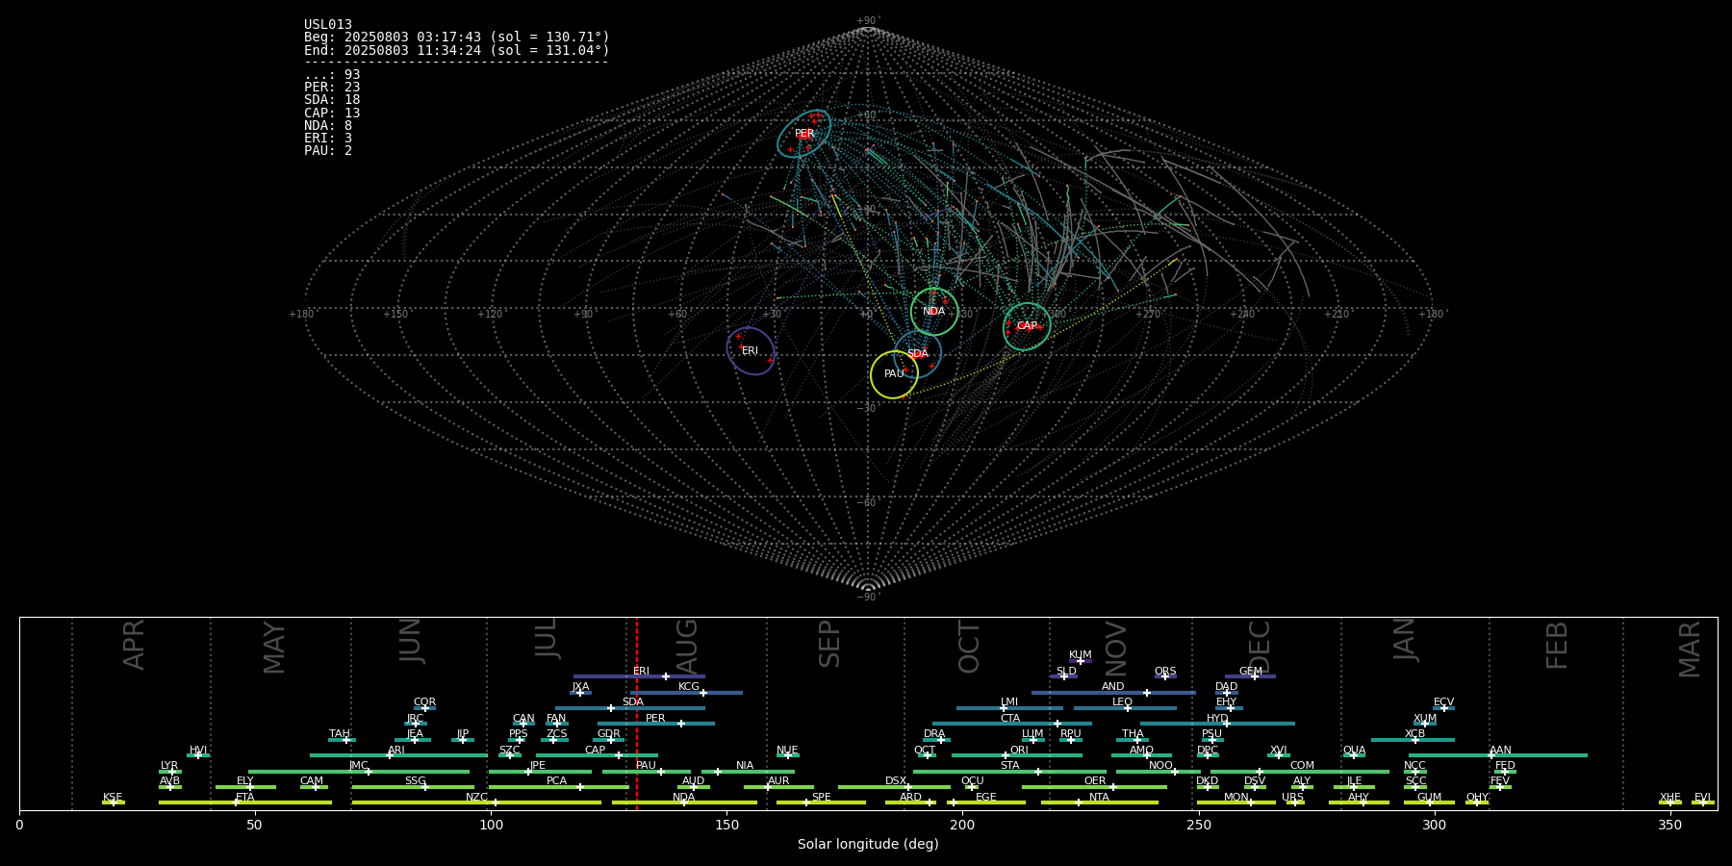The image size is (1732, 866).
Task: Click the ERI radiant circle on map
Action: (x=751, y=350)
